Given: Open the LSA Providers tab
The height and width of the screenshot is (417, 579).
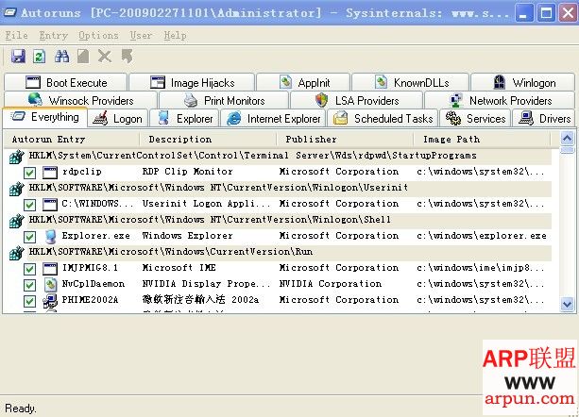Looking at the screenshot, I should [x=357, y=100].
